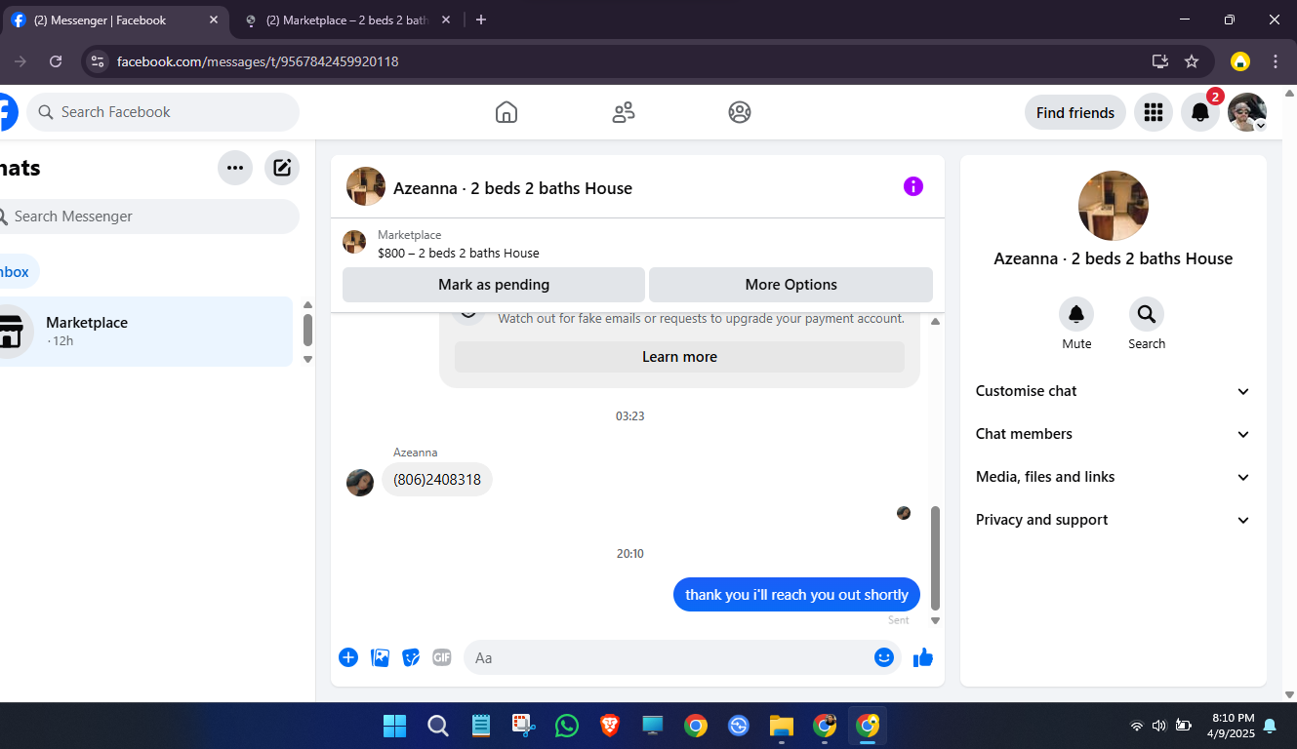This screenshot has width=1297, height=749.
Task: Click chat list scrollbar thumb
Action: click(x=307, y=330)
